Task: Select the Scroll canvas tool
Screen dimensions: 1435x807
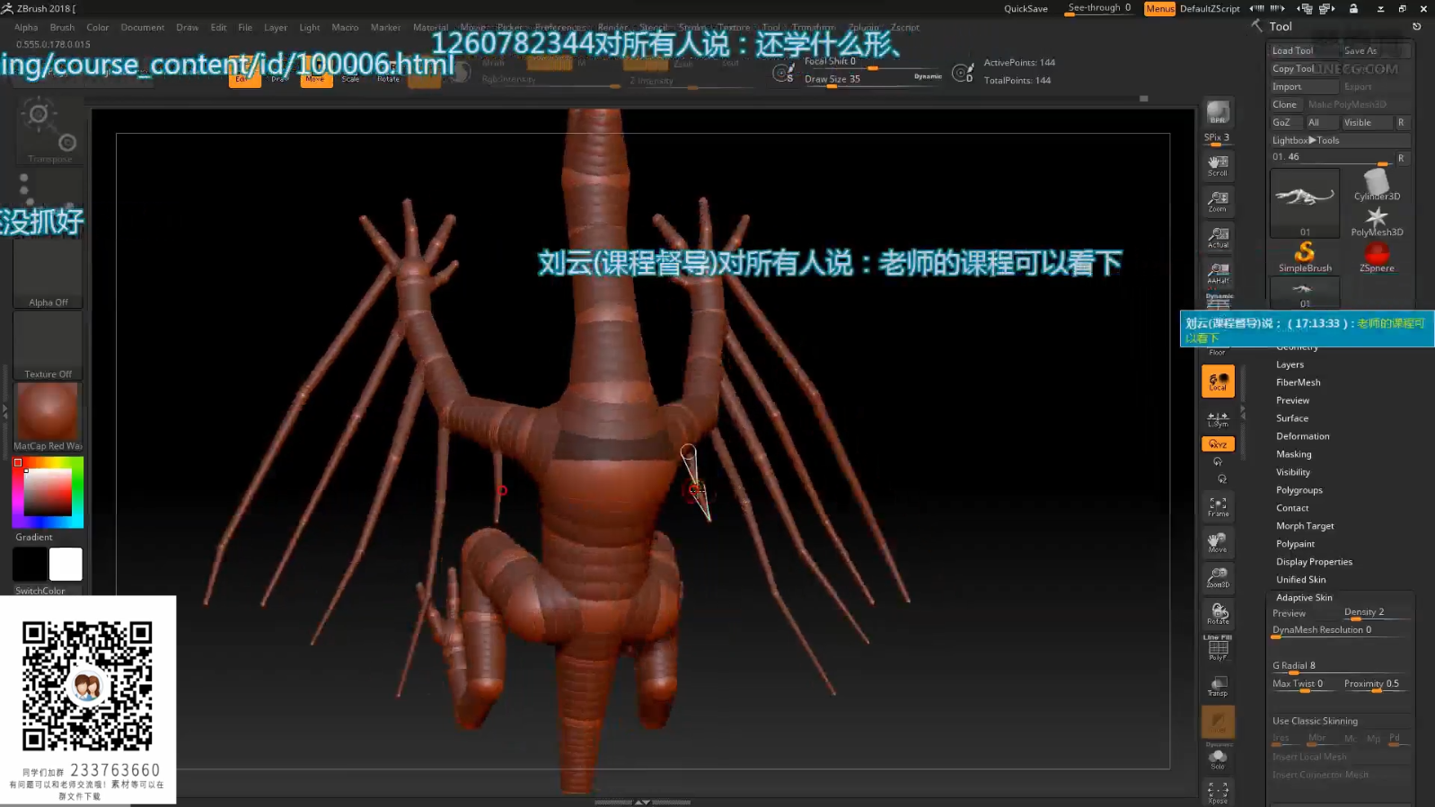Action: pyautogui.click(x=1218, y=165)
